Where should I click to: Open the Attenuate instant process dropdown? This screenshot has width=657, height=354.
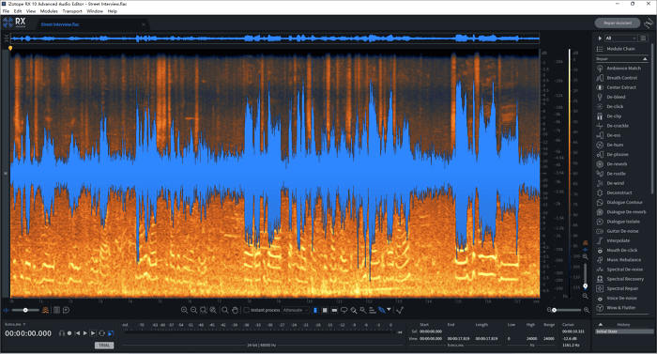(x=296, y=310)
